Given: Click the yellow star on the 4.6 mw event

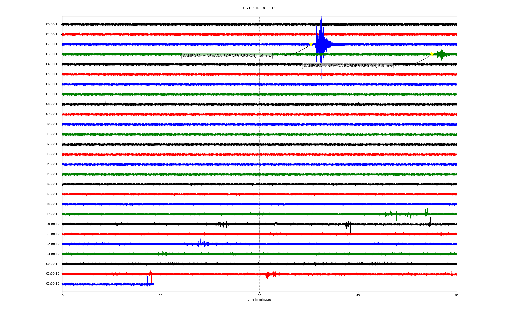Looking at the screenshot, I should (311, 44).
